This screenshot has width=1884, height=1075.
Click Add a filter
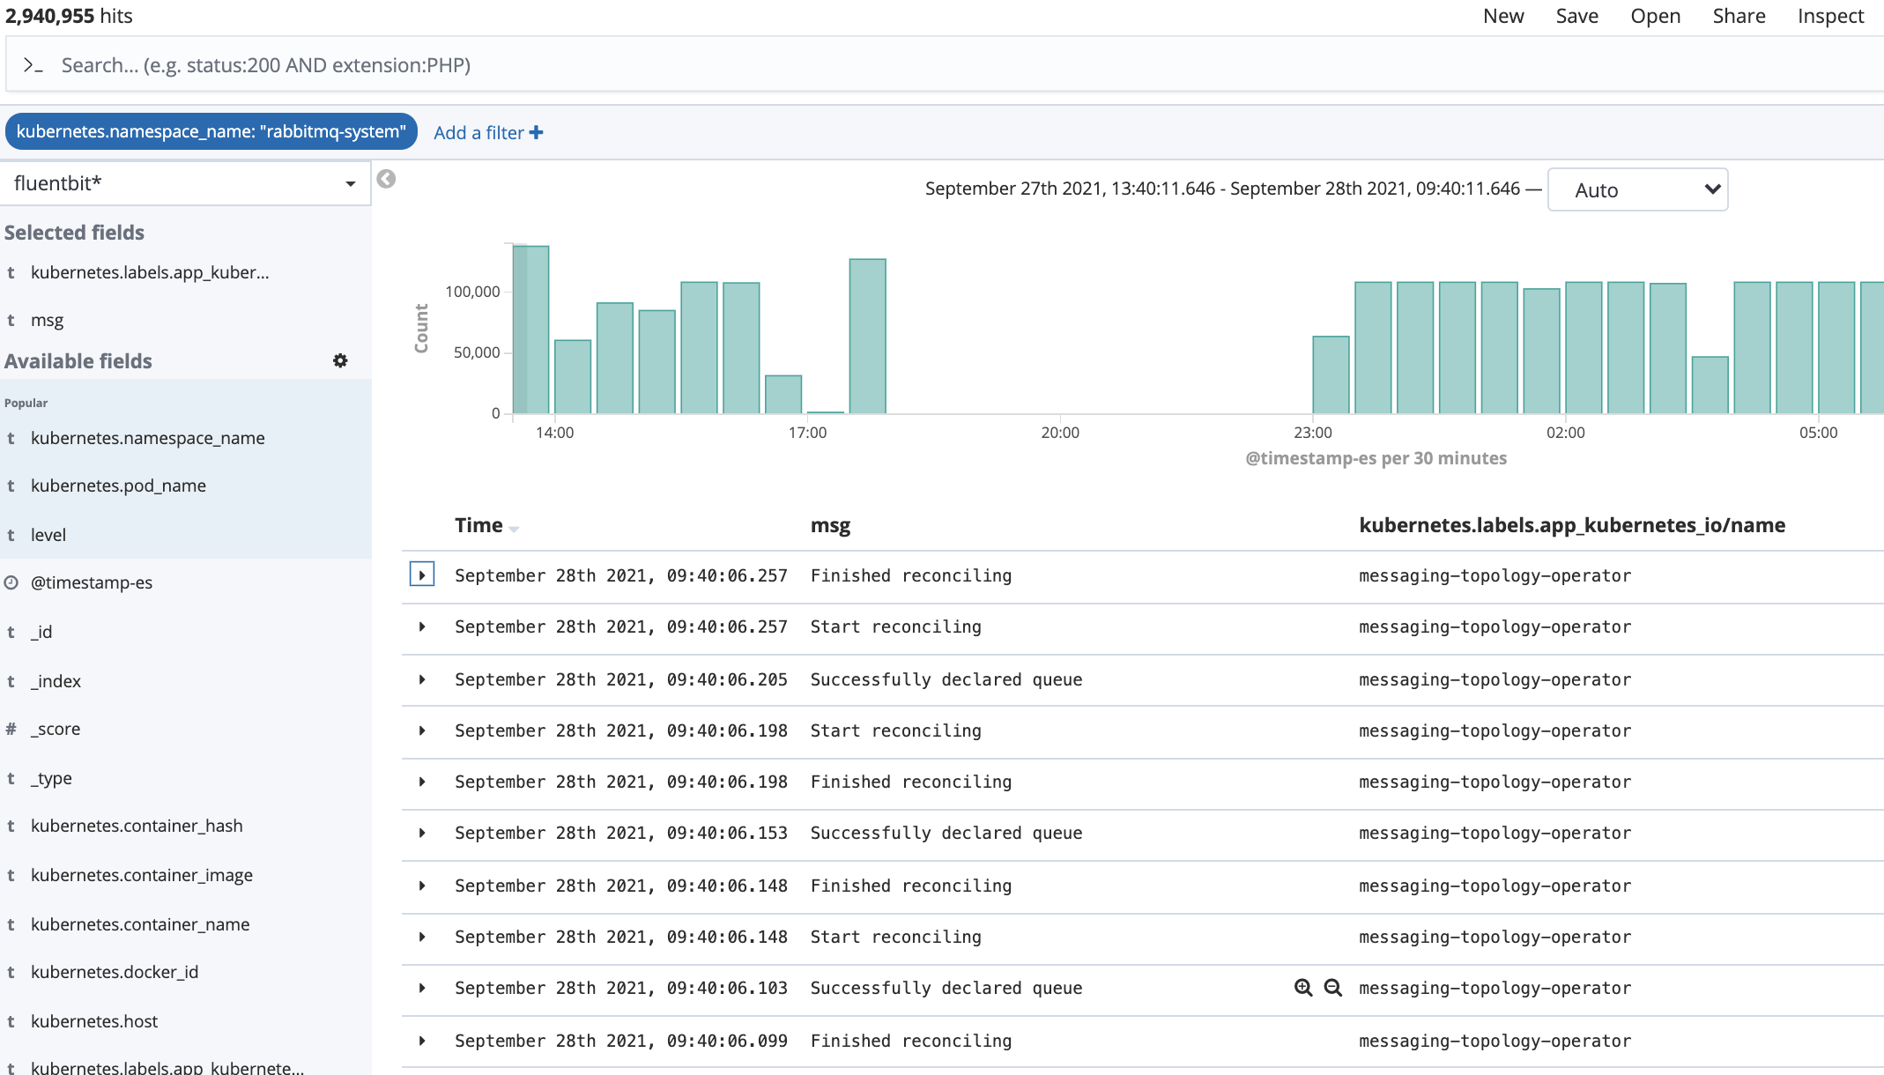[x=487, y=132]
